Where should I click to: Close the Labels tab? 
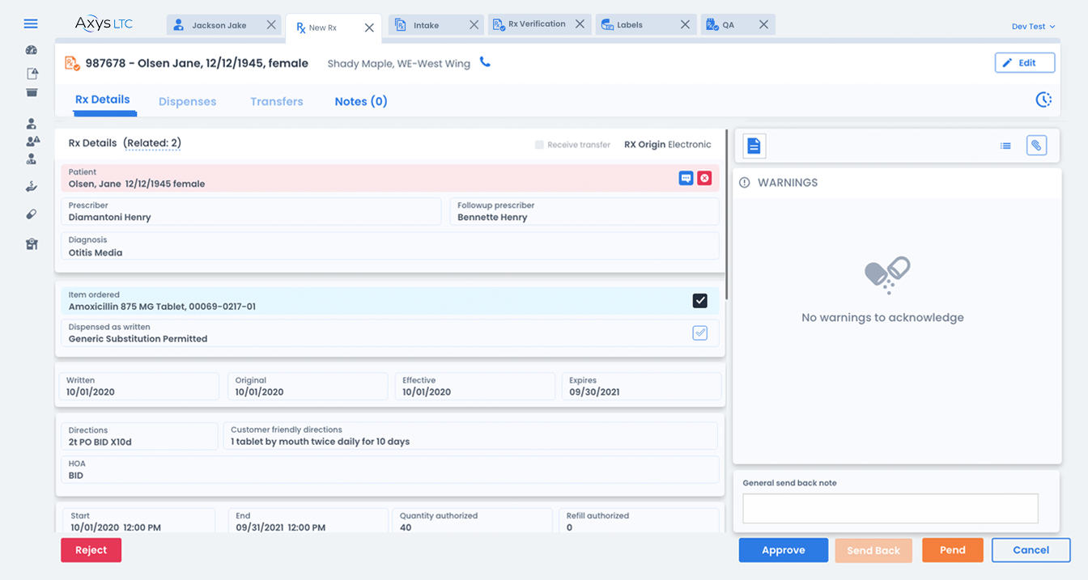(x=685, y=25)
